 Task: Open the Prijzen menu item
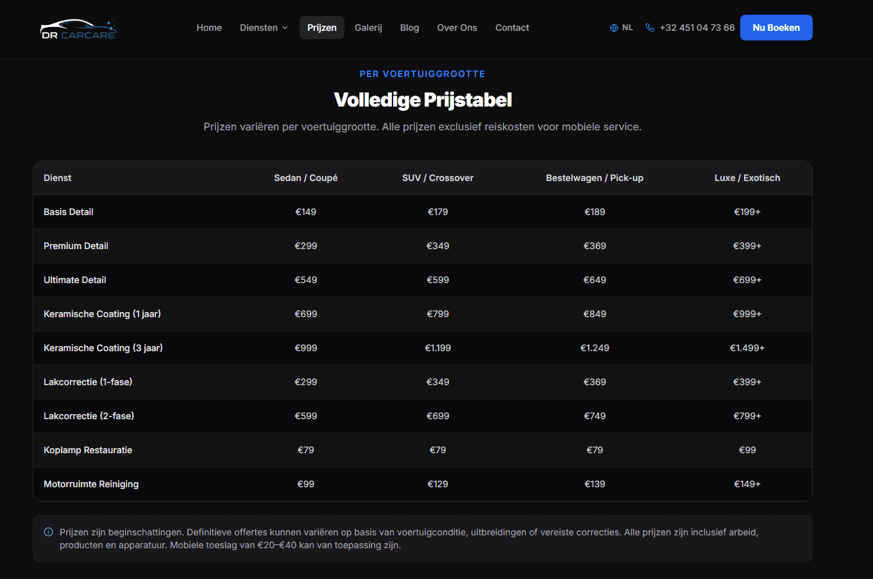(322, 28)
